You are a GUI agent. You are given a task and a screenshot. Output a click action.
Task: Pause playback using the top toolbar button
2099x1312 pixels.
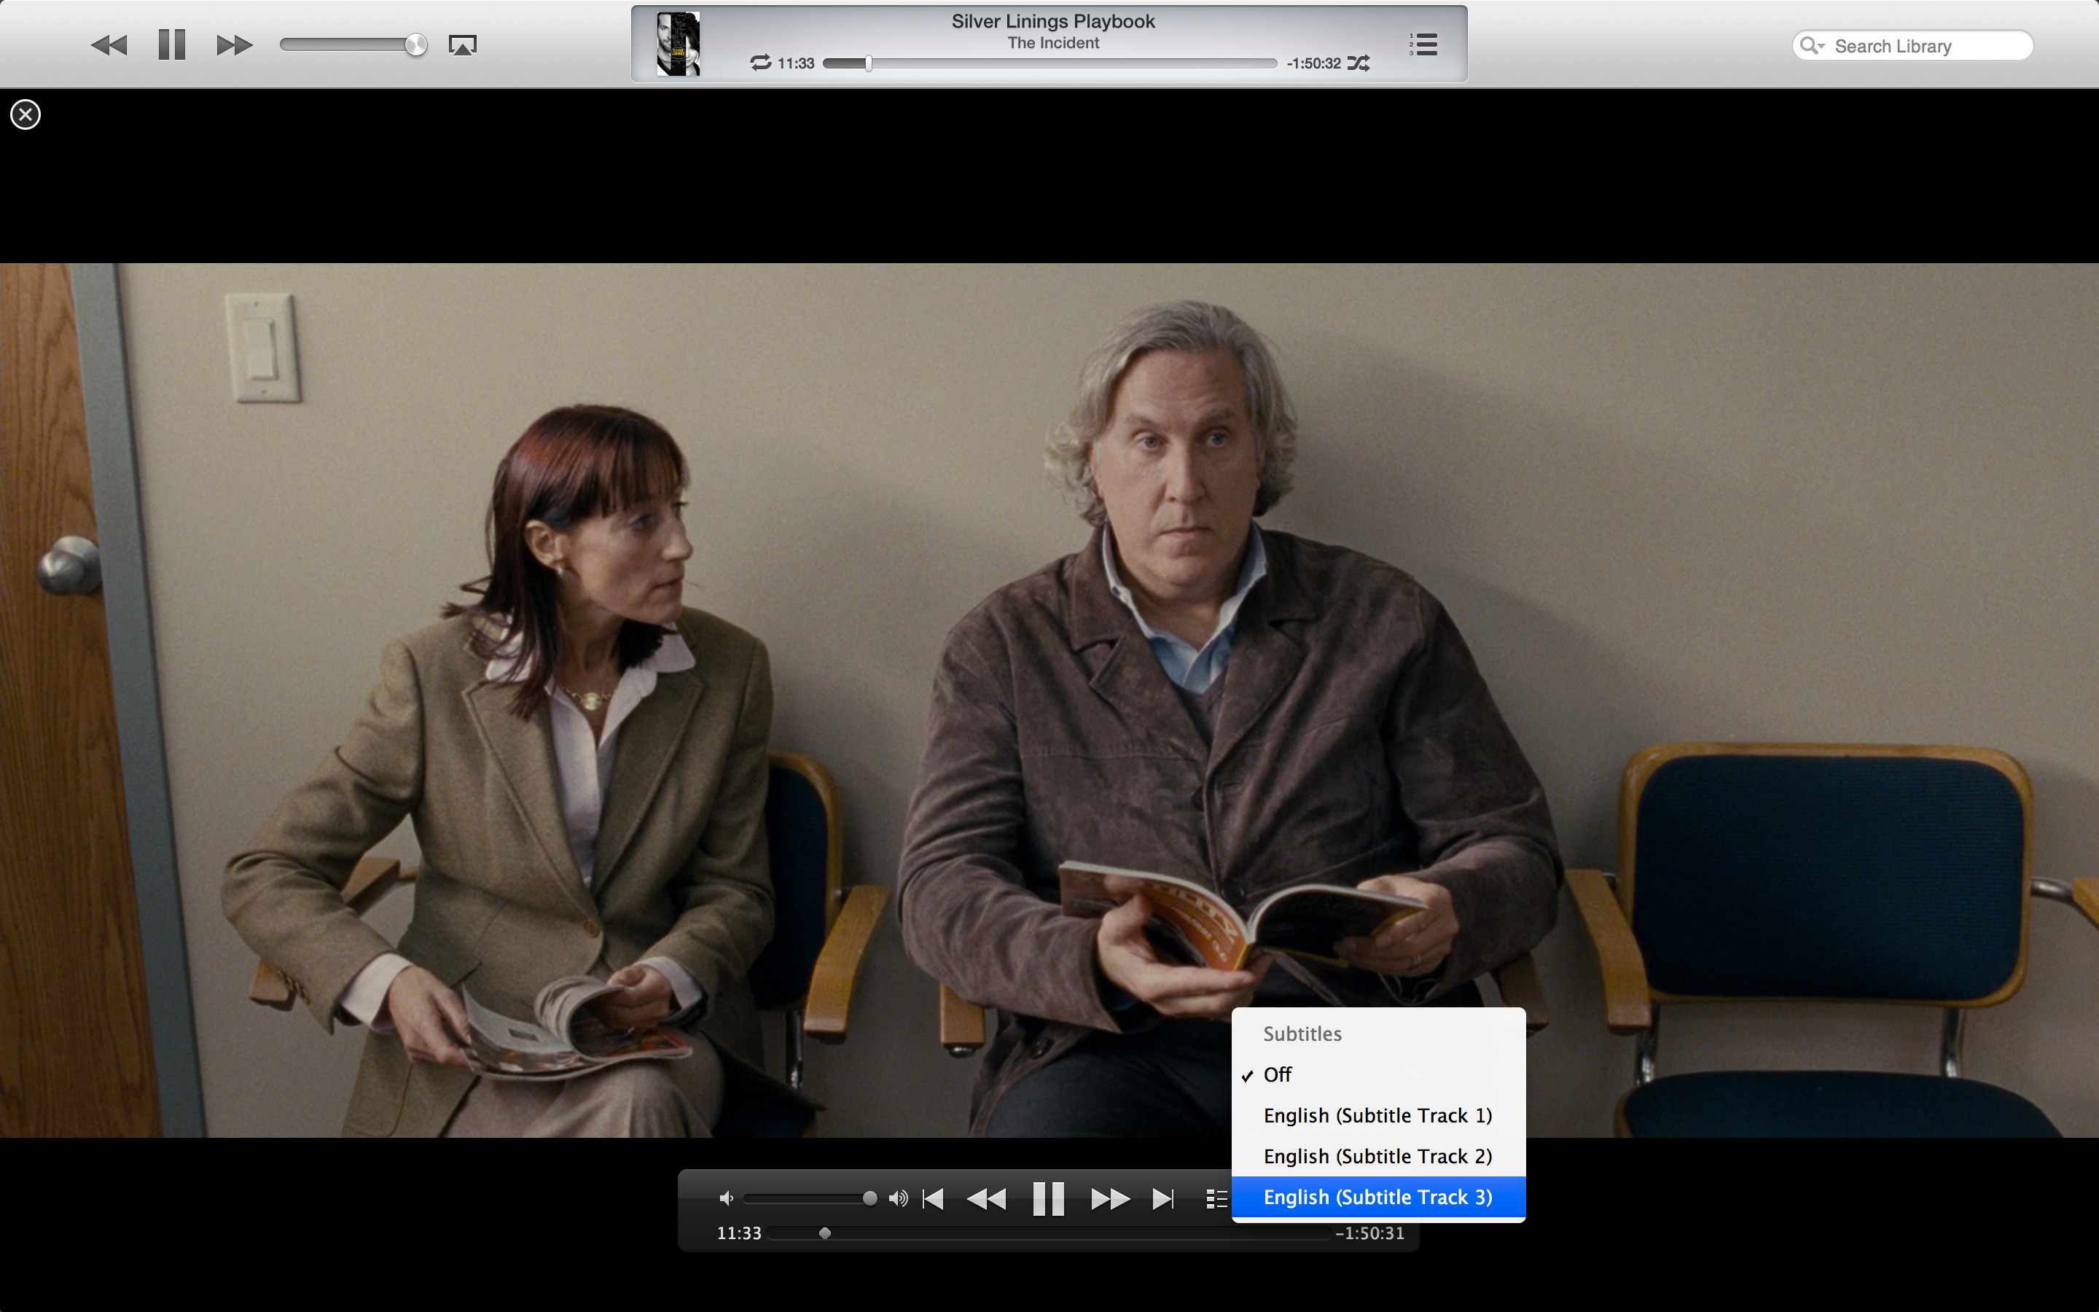click(x=172, y=44)
